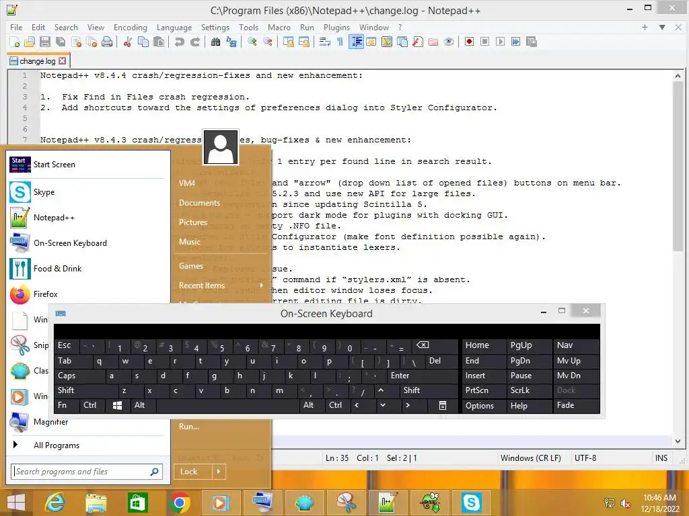Create a new file from the toolbar
The height and width of the screenshot is (516, 689).
click(x=15, y=42)
